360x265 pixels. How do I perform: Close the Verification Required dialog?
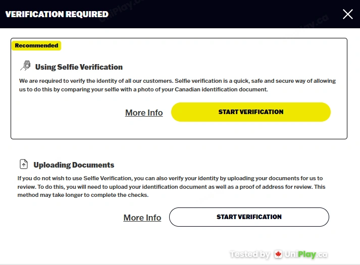pyautogui.click(x=347, y=14)
